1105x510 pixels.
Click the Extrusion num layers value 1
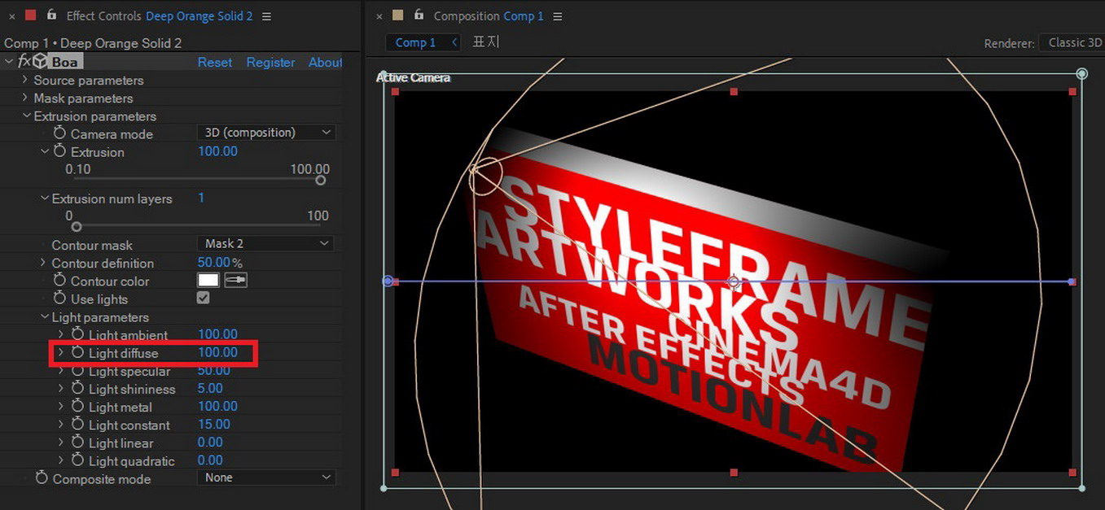click(x=202, y=198)
